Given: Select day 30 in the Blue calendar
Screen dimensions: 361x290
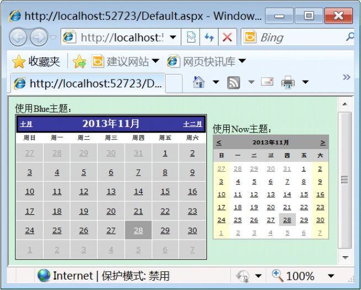Looking at the screenshot, I should point(192,230).
